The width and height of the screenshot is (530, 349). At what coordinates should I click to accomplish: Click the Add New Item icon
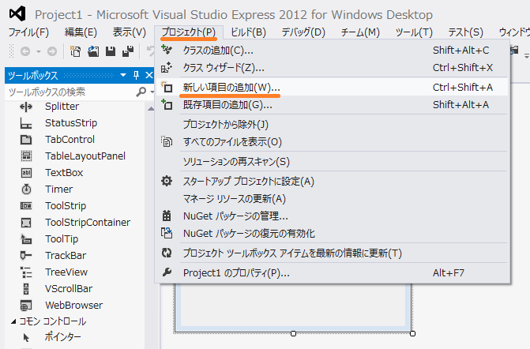[x=167, y=87]
